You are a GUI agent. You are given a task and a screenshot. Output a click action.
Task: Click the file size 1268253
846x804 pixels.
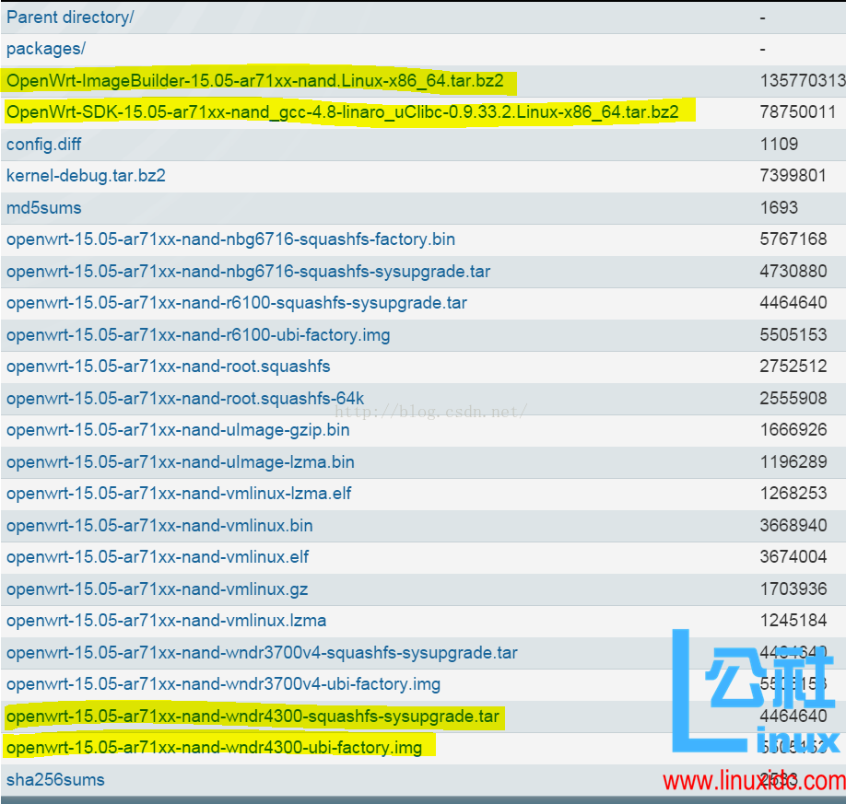[793, 494]
